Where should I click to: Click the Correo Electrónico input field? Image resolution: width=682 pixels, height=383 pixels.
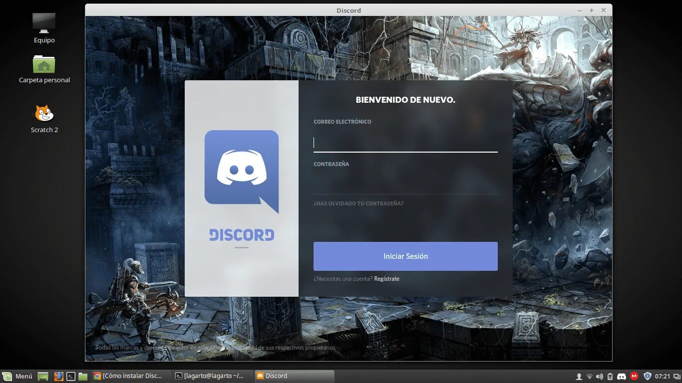[405, 143]
